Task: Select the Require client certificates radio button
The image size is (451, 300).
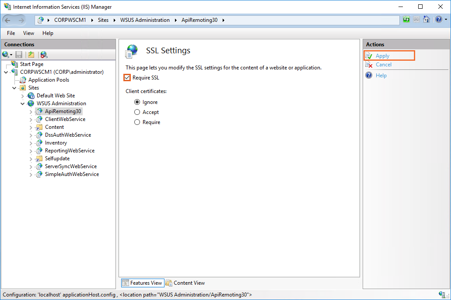Action: pyautogui.click(x=137, y=122)
